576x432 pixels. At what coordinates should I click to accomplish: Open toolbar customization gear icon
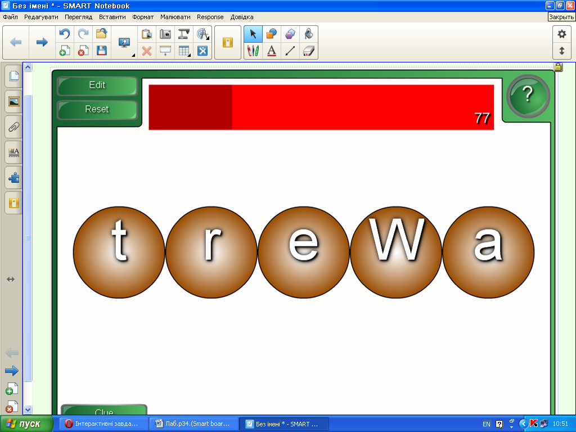tap(562, 34)
